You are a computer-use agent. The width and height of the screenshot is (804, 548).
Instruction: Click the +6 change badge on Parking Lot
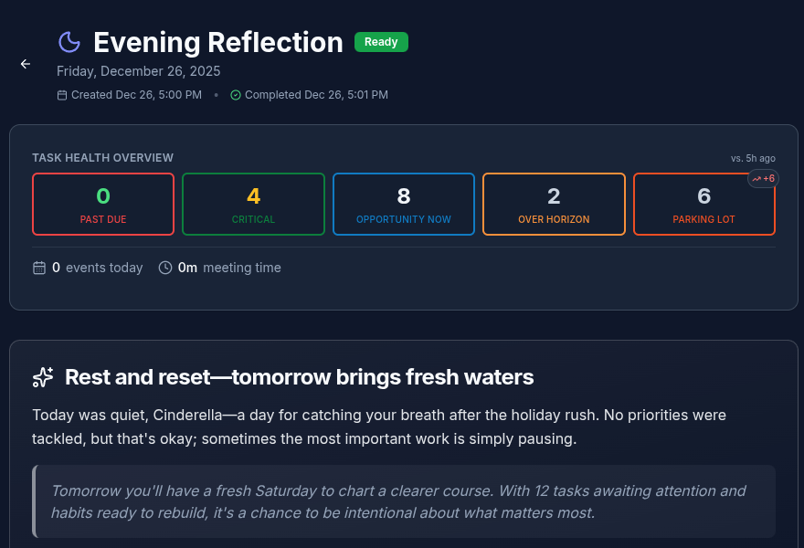click(x=763, y=179)
